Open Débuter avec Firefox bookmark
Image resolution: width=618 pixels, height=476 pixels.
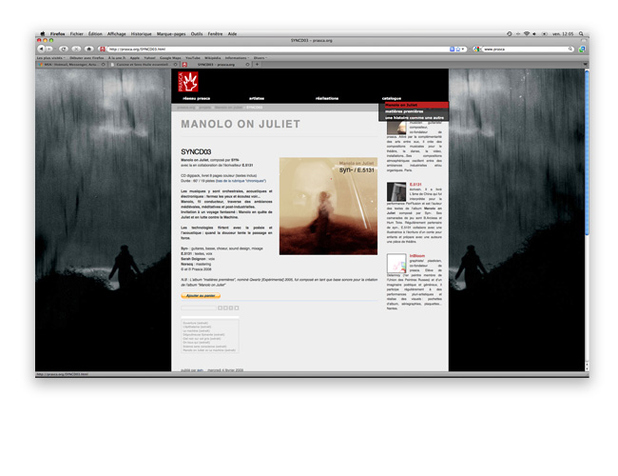point(87,58)
